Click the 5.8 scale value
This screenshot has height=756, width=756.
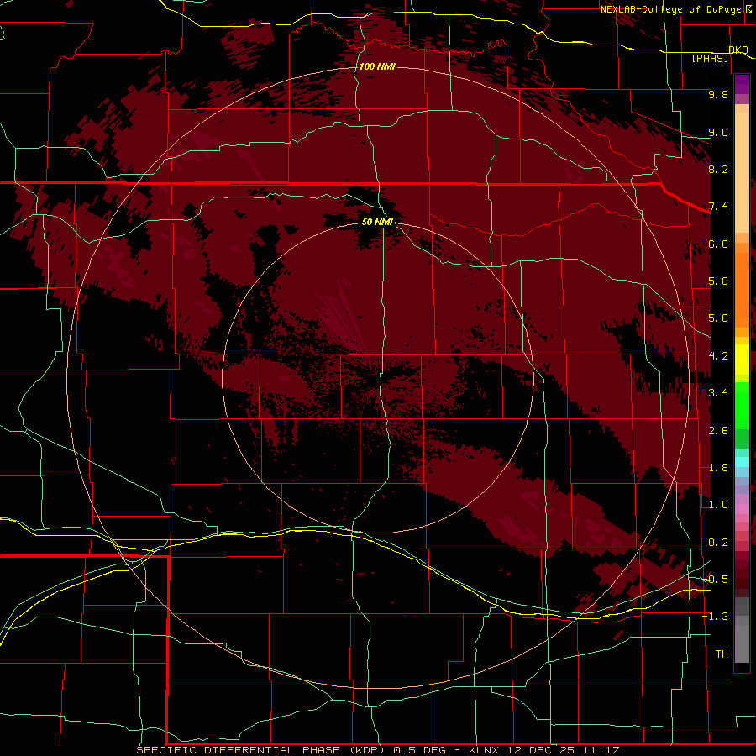click(718, 281)
